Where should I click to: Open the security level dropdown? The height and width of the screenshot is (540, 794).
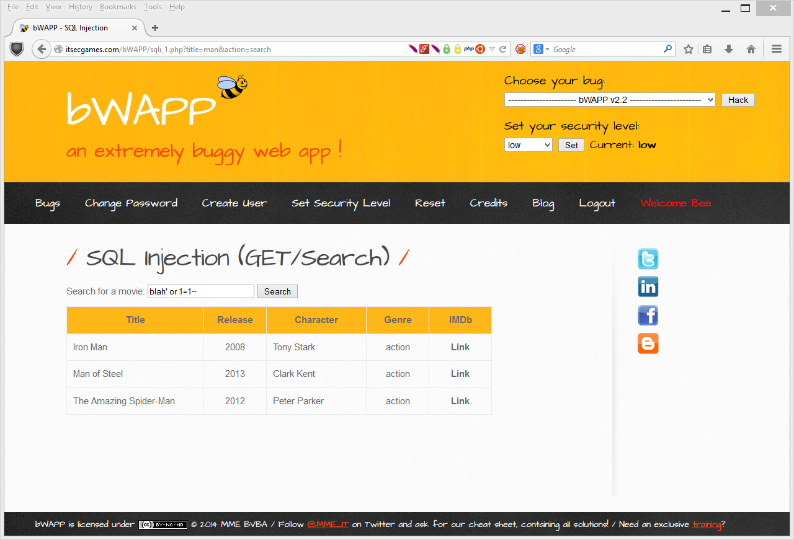[528, 145]
